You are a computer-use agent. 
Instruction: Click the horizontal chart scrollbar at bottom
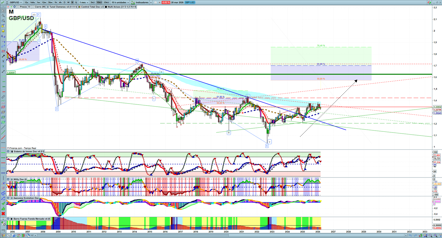coord(221,236)
